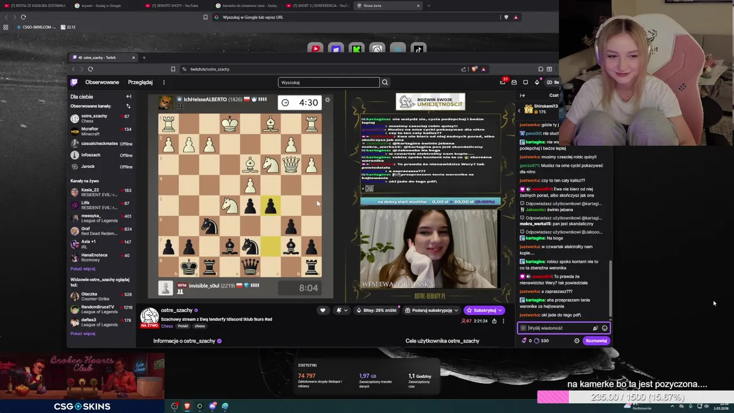Open the emote picker in chat input
This screenshot has height=413, width=734.
pos(604,328)
